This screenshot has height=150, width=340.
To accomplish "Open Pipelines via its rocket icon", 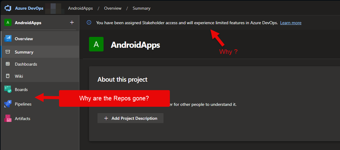I will coord(8,104).
